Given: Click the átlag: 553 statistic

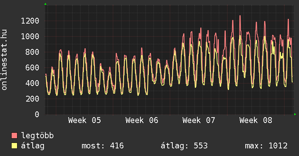Looking at the screenshot, I should point(184,146).
